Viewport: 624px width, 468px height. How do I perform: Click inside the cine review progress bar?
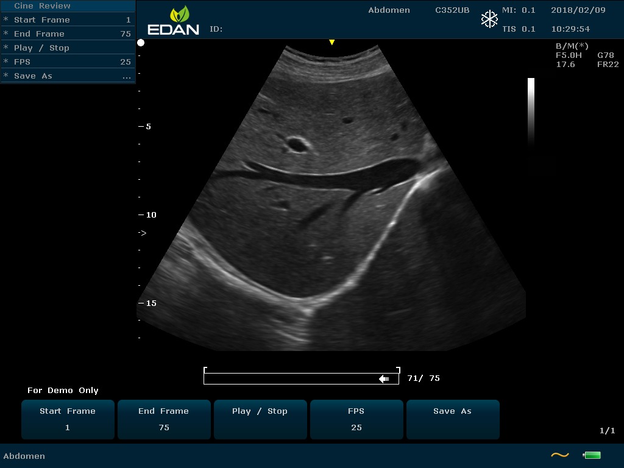(x=292, y=379)
